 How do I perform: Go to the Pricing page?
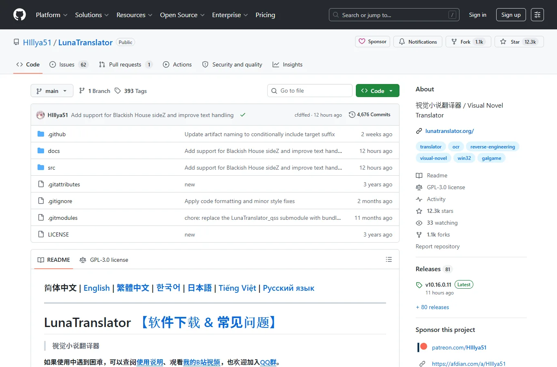click(x=265, y=15)
